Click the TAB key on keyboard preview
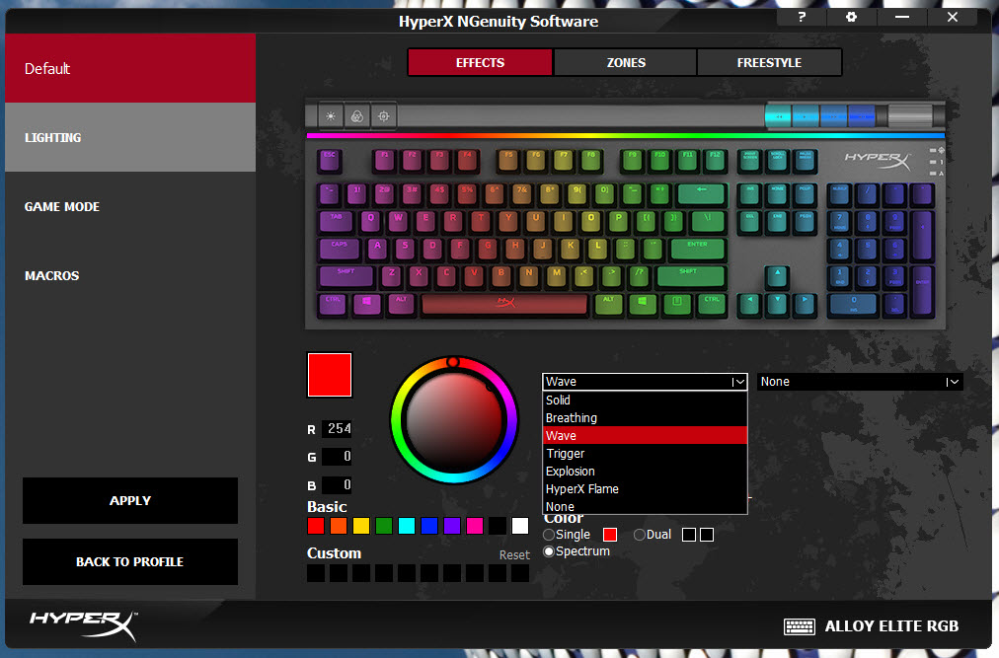The height and width of the screenshot is (658, 999). click(337, 222)
